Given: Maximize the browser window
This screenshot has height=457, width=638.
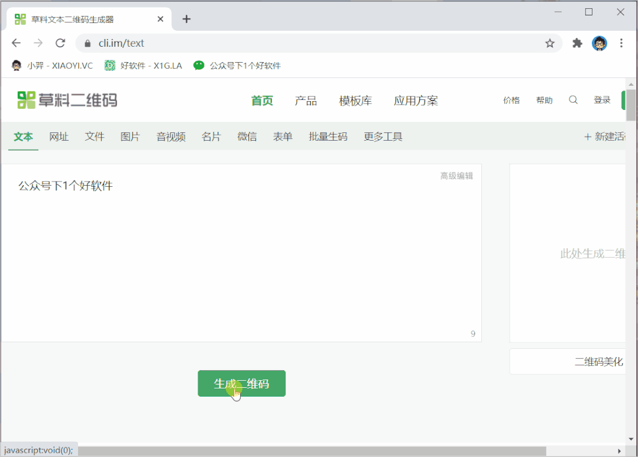Looking at the screenshot, I should pyautogui.click(x=589, y=12).
